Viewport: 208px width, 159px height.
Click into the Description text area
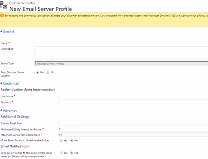click(121, 53)
